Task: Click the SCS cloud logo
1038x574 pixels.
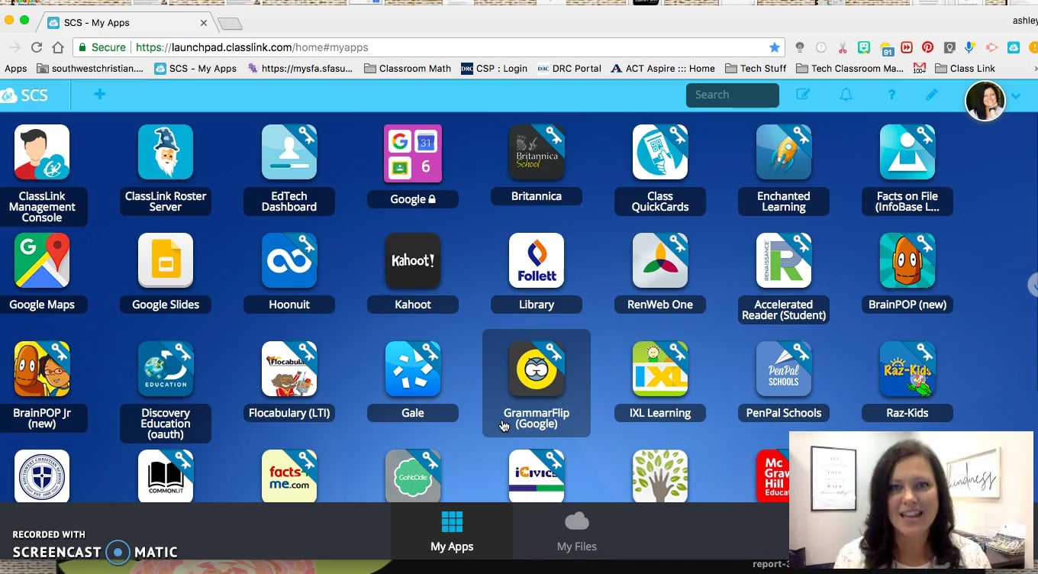Action: [24, 95]
